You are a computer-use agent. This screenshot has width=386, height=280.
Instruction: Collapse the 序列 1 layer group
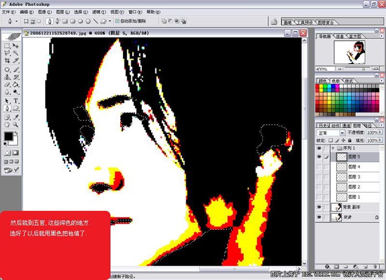tap(333, 148)
